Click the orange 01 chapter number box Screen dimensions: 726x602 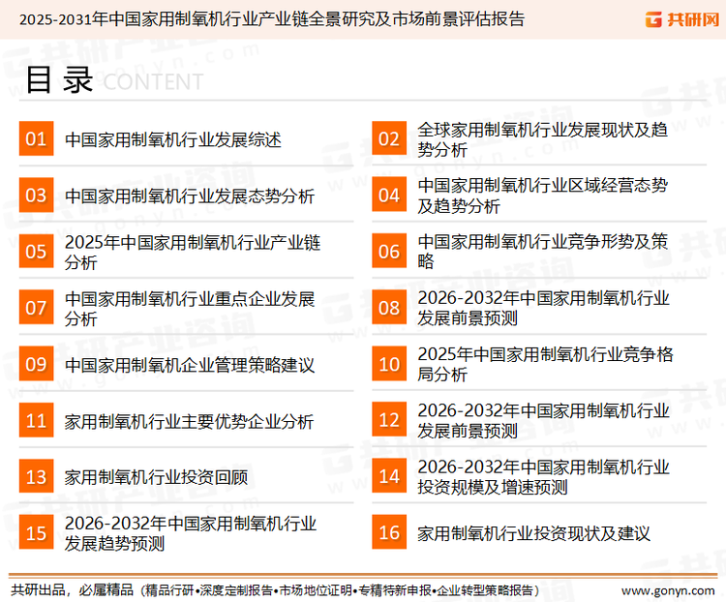click(36, 138)
